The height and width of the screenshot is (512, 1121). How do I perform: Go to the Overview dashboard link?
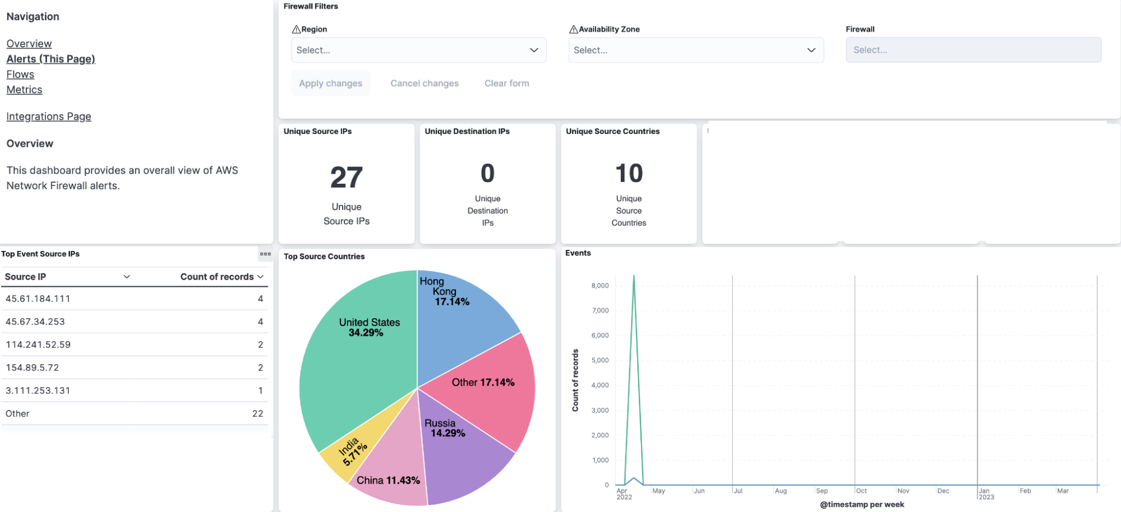[x=29, y=44]
